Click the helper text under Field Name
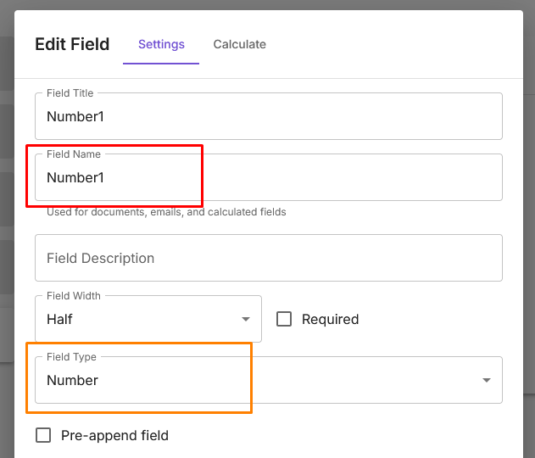 click(166, 212)
